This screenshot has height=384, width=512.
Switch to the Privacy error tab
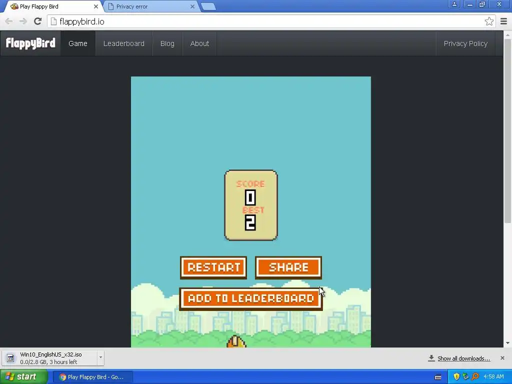(x=151, y=6)
